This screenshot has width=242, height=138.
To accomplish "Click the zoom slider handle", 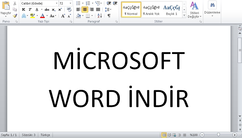I will click(218, 135).
